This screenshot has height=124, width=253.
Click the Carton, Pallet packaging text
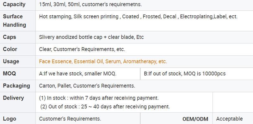tap(87, 86)
